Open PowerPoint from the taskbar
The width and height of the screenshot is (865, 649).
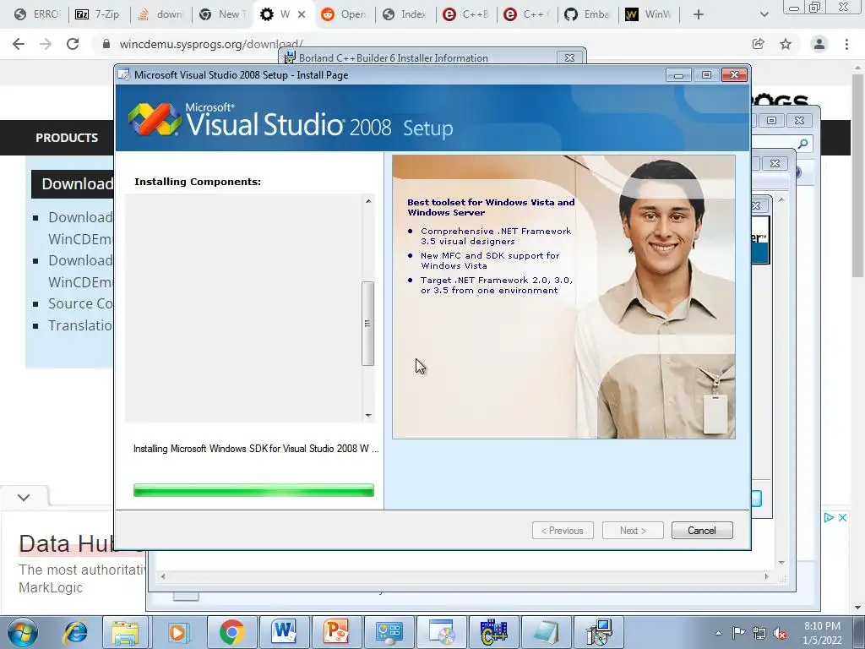point(336,632)
